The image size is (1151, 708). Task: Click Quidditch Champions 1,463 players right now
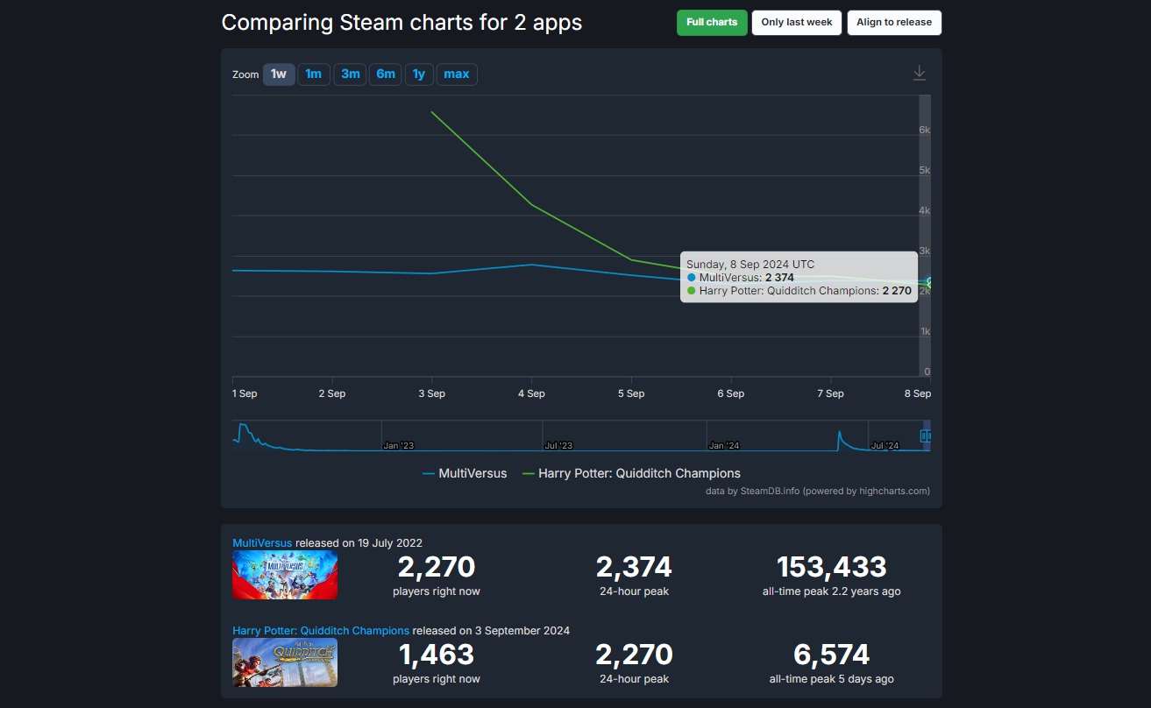tap(437, 655)
